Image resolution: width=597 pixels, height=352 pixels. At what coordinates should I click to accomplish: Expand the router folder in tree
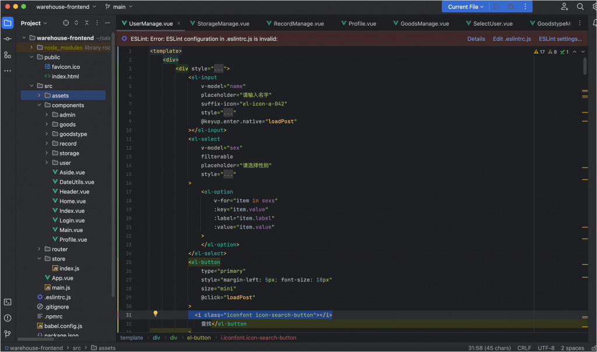coord(39,249)
